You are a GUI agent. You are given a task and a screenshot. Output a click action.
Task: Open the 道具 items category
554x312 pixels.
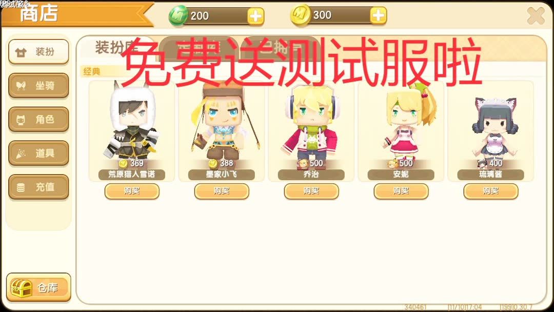38,153
